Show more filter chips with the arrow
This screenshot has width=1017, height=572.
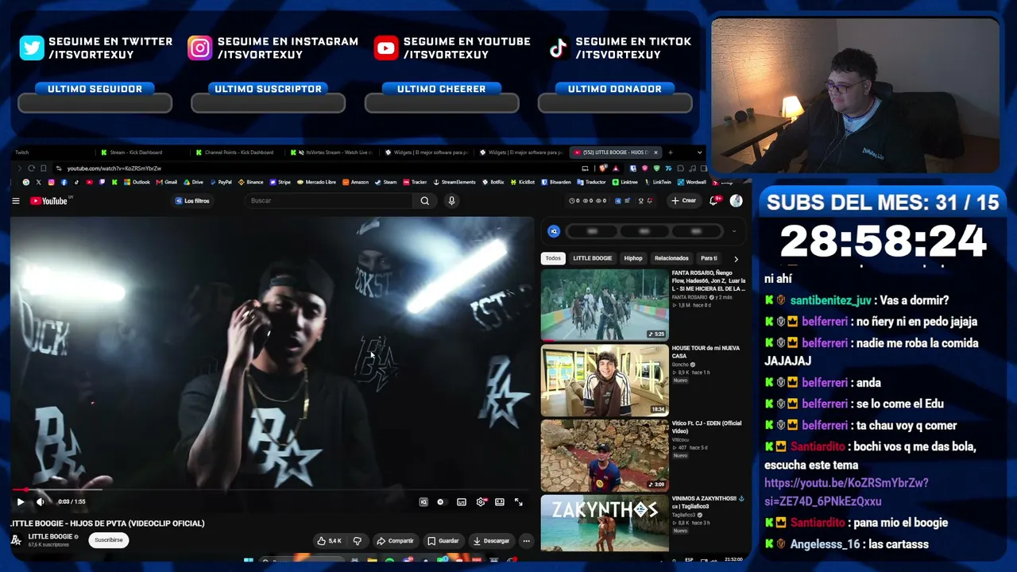736,259
